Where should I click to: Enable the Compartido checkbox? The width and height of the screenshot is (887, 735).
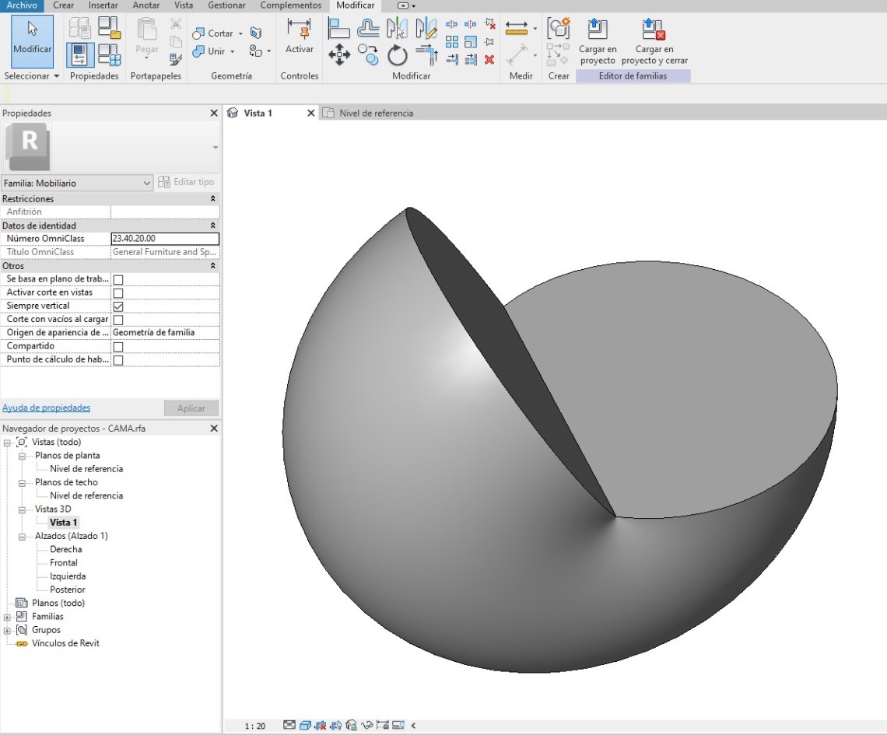(x=118, y=347)
